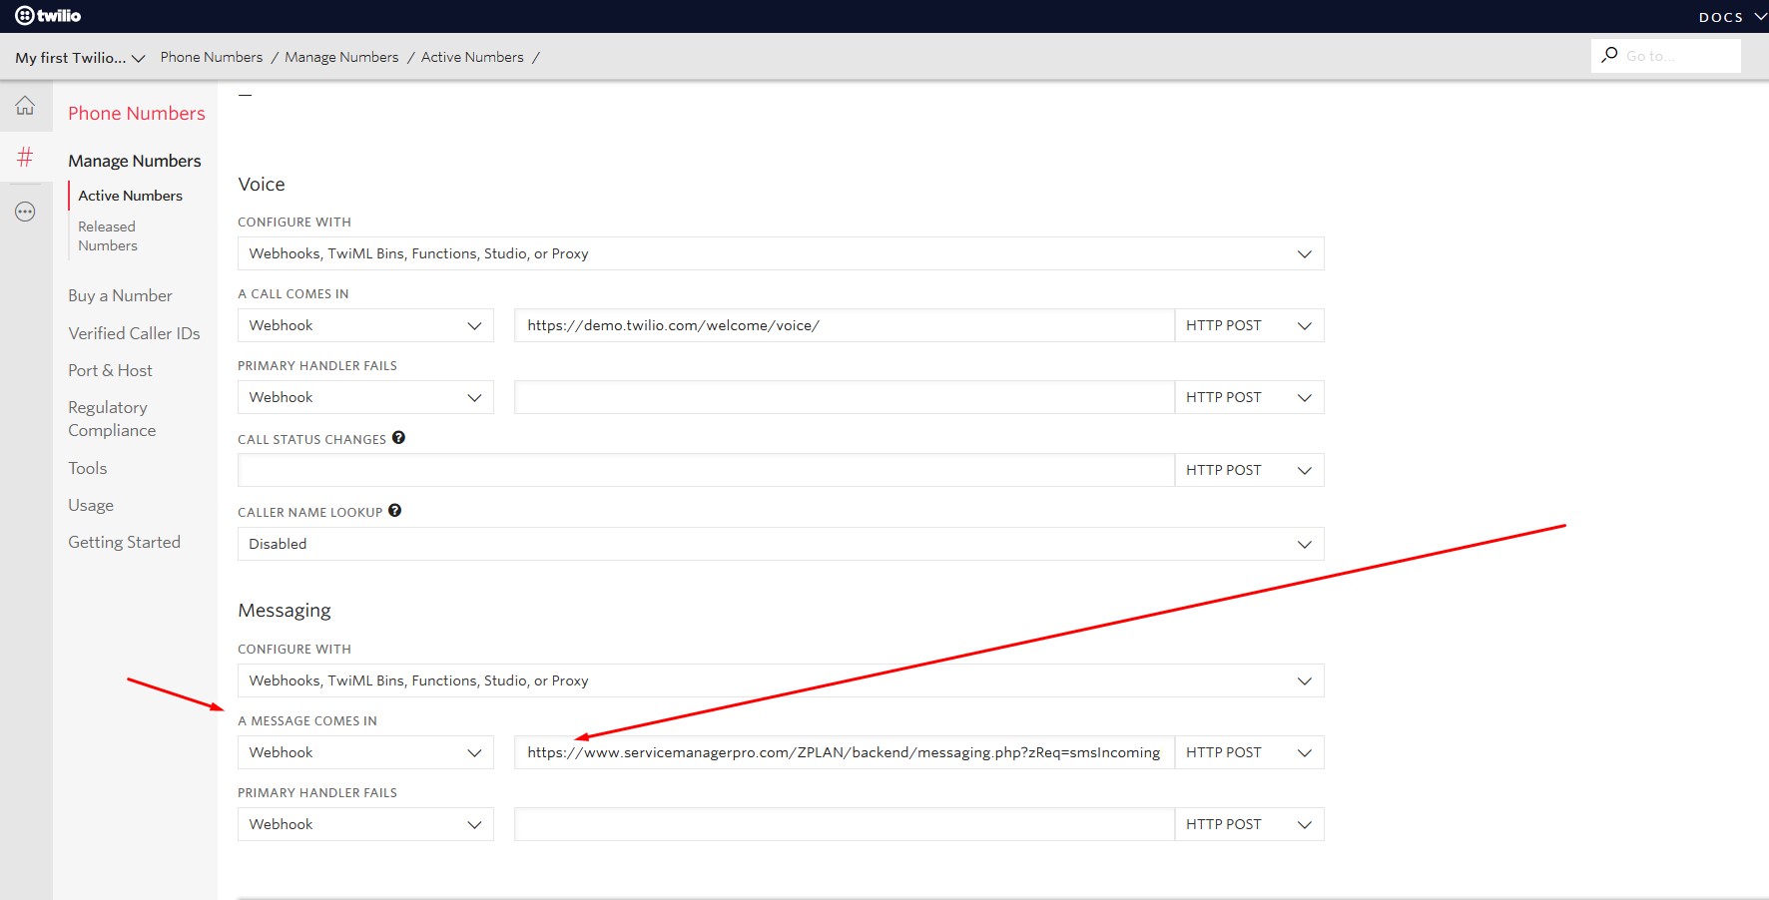1769x900 pixels.
Task: Open the My first Twilio project switcher
Action: pos(80,58)
